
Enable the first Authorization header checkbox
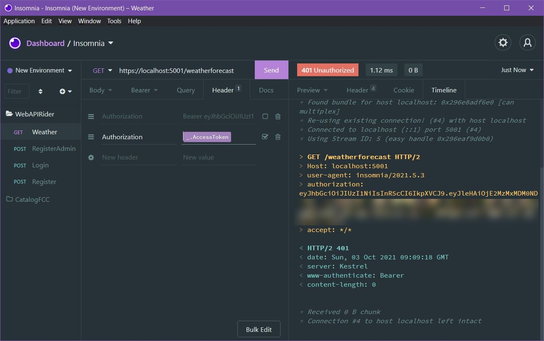click(265, 116)
